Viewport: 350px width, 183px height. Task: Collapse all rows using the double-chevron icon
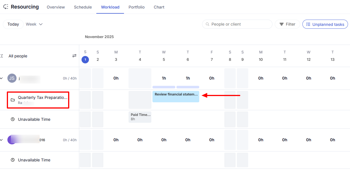(2, 56)
